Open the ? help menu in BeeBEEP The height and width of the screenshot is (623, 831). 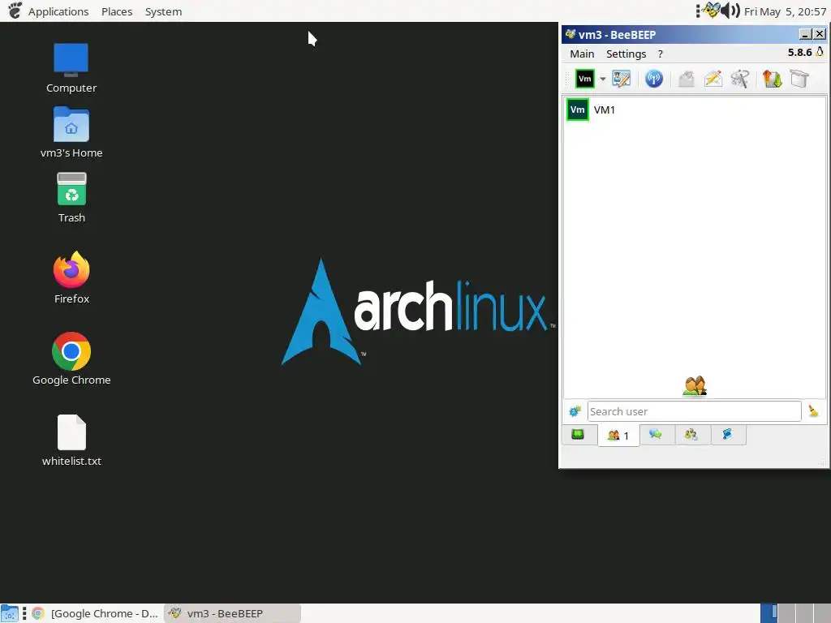point(661,54)
